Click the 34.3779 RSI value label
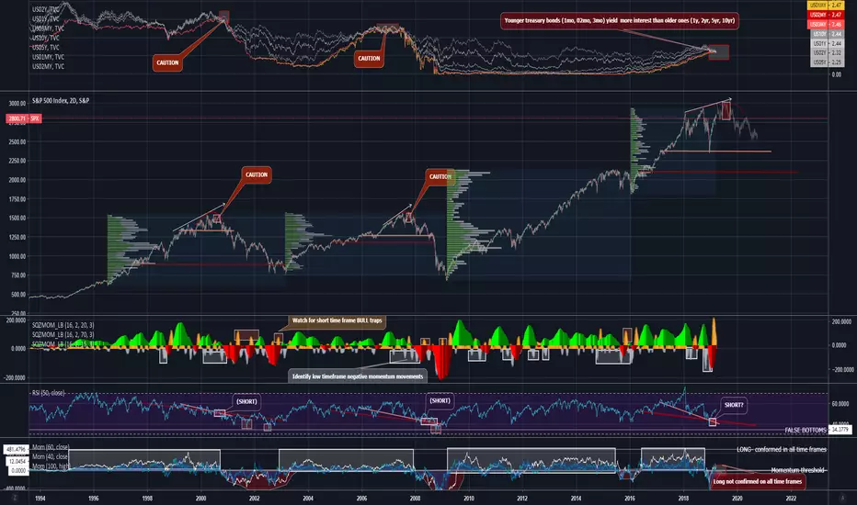 [840, 430]
